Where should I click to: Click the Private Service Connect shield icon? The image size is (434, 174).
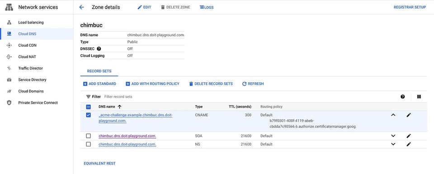(9, 103)
